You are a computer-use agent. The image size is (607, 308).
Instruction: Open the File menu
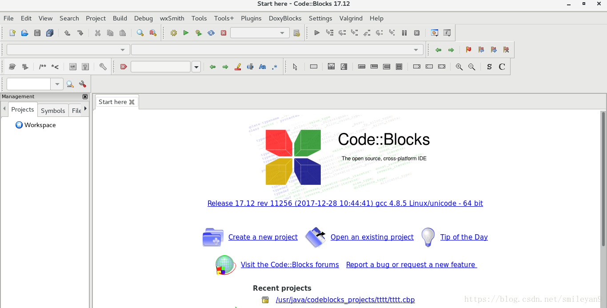tap(8, 18)
